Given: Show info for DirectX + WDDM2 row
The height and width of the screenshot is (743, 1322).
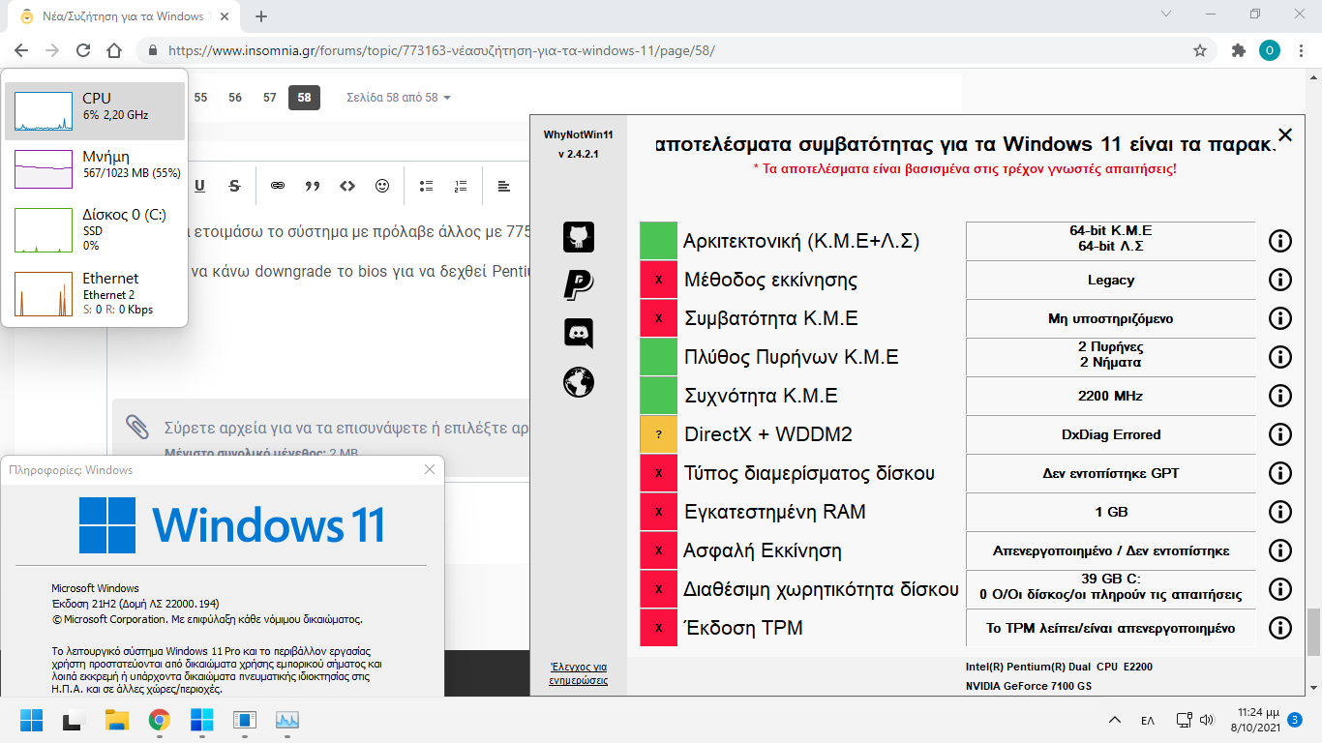Looking at the screenshot, I should coord(1279,434).
